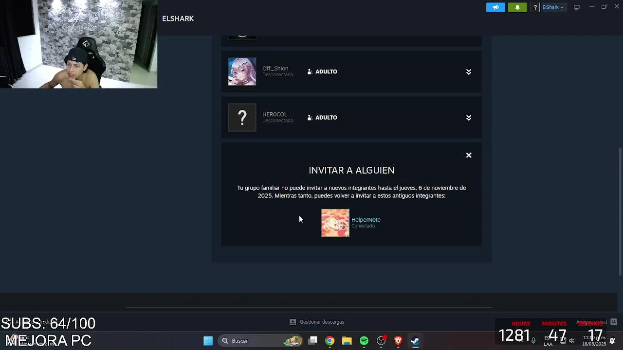
Task: Click ADULTO role label for Off_Shion
Action: (326, 71)
